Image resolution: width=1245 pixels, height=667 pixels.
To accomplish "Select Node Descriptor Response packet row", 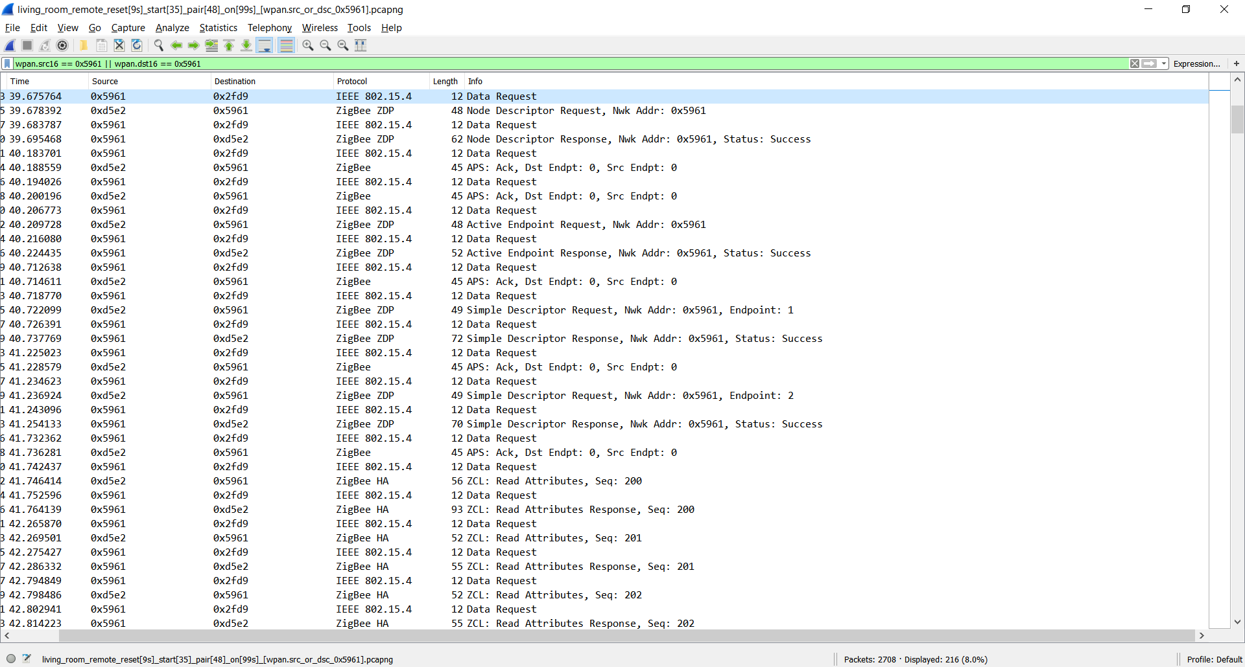I will (x=604, y=139).
